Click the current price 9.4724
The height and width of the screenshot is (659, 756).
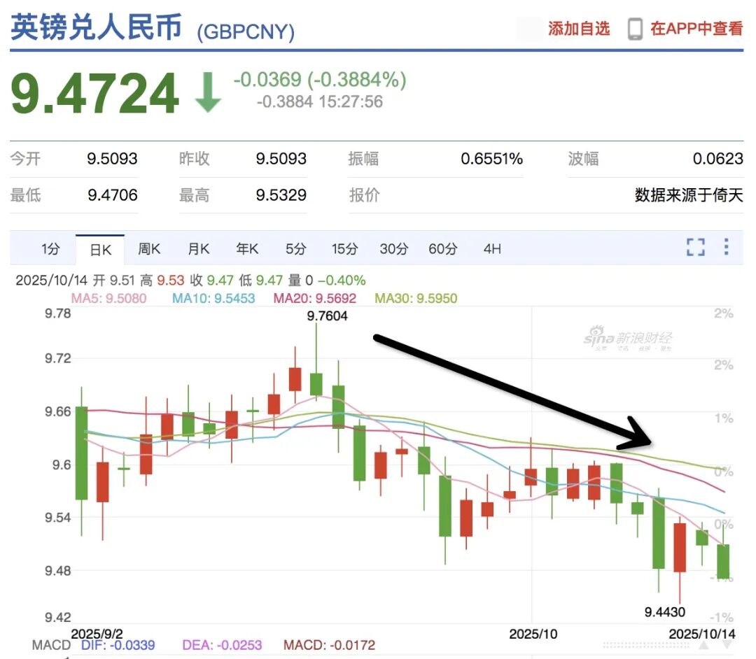[x=95, y=93]
